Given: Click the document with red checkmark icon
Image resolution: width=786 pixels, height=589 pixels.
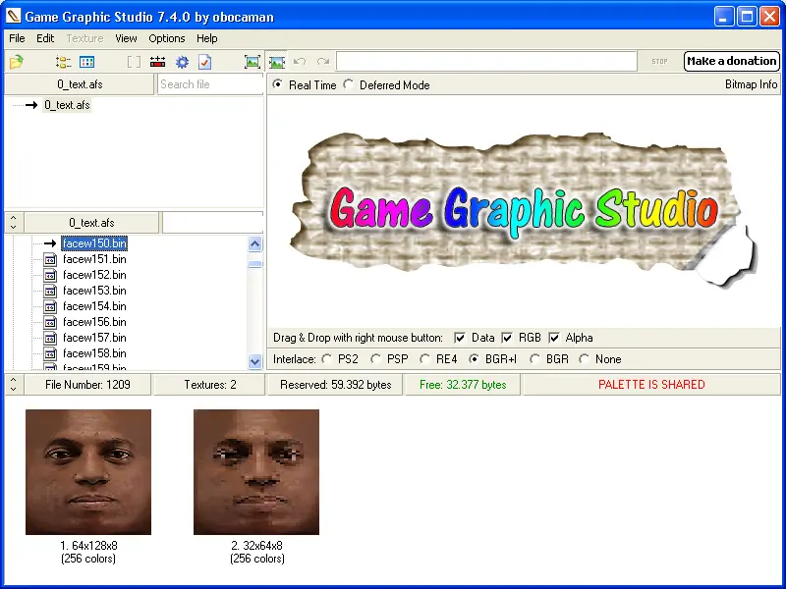Looking at the screenshot, I should [x=205, y=62].
